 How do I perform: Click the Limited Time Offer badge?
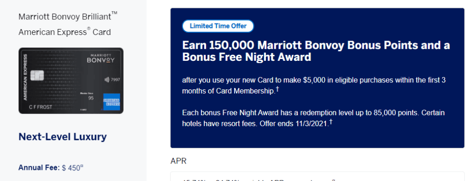218,26
